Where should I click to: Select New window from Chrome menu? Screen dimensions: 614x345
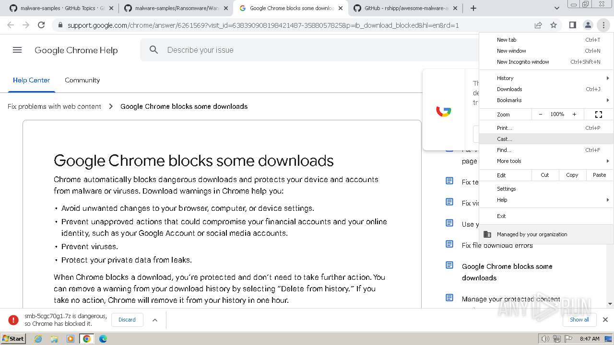(546, 51)
